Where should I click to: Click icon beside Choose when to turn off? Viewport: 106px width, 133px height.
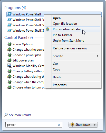[9, 87]
